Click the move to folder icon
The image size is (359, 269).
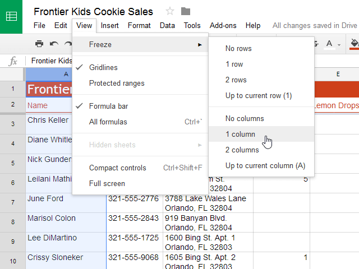[x=186, y=11]
